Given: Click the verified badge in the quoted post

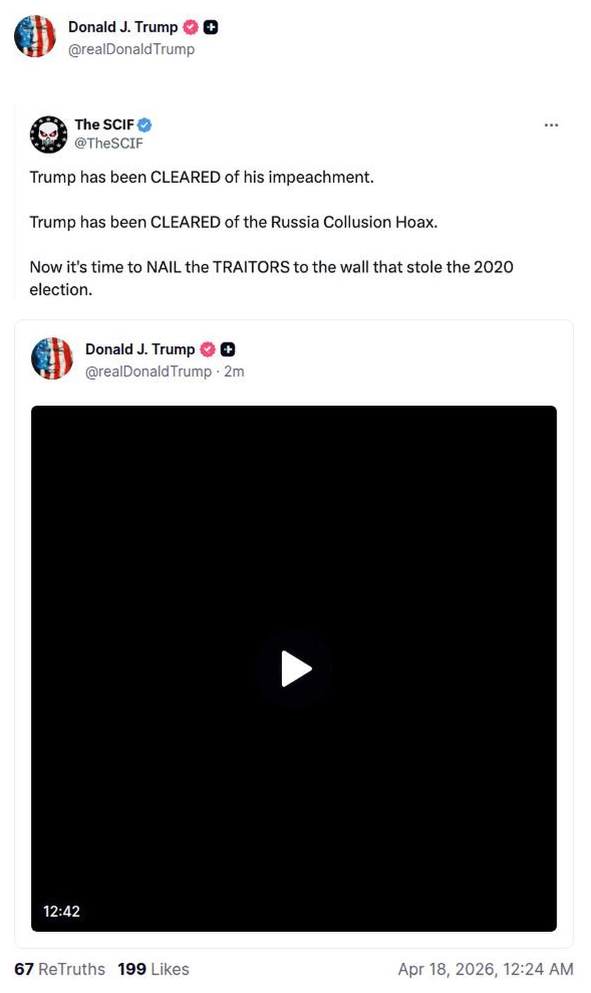Looking at the screenshot, I should click(x=206, y=349).
